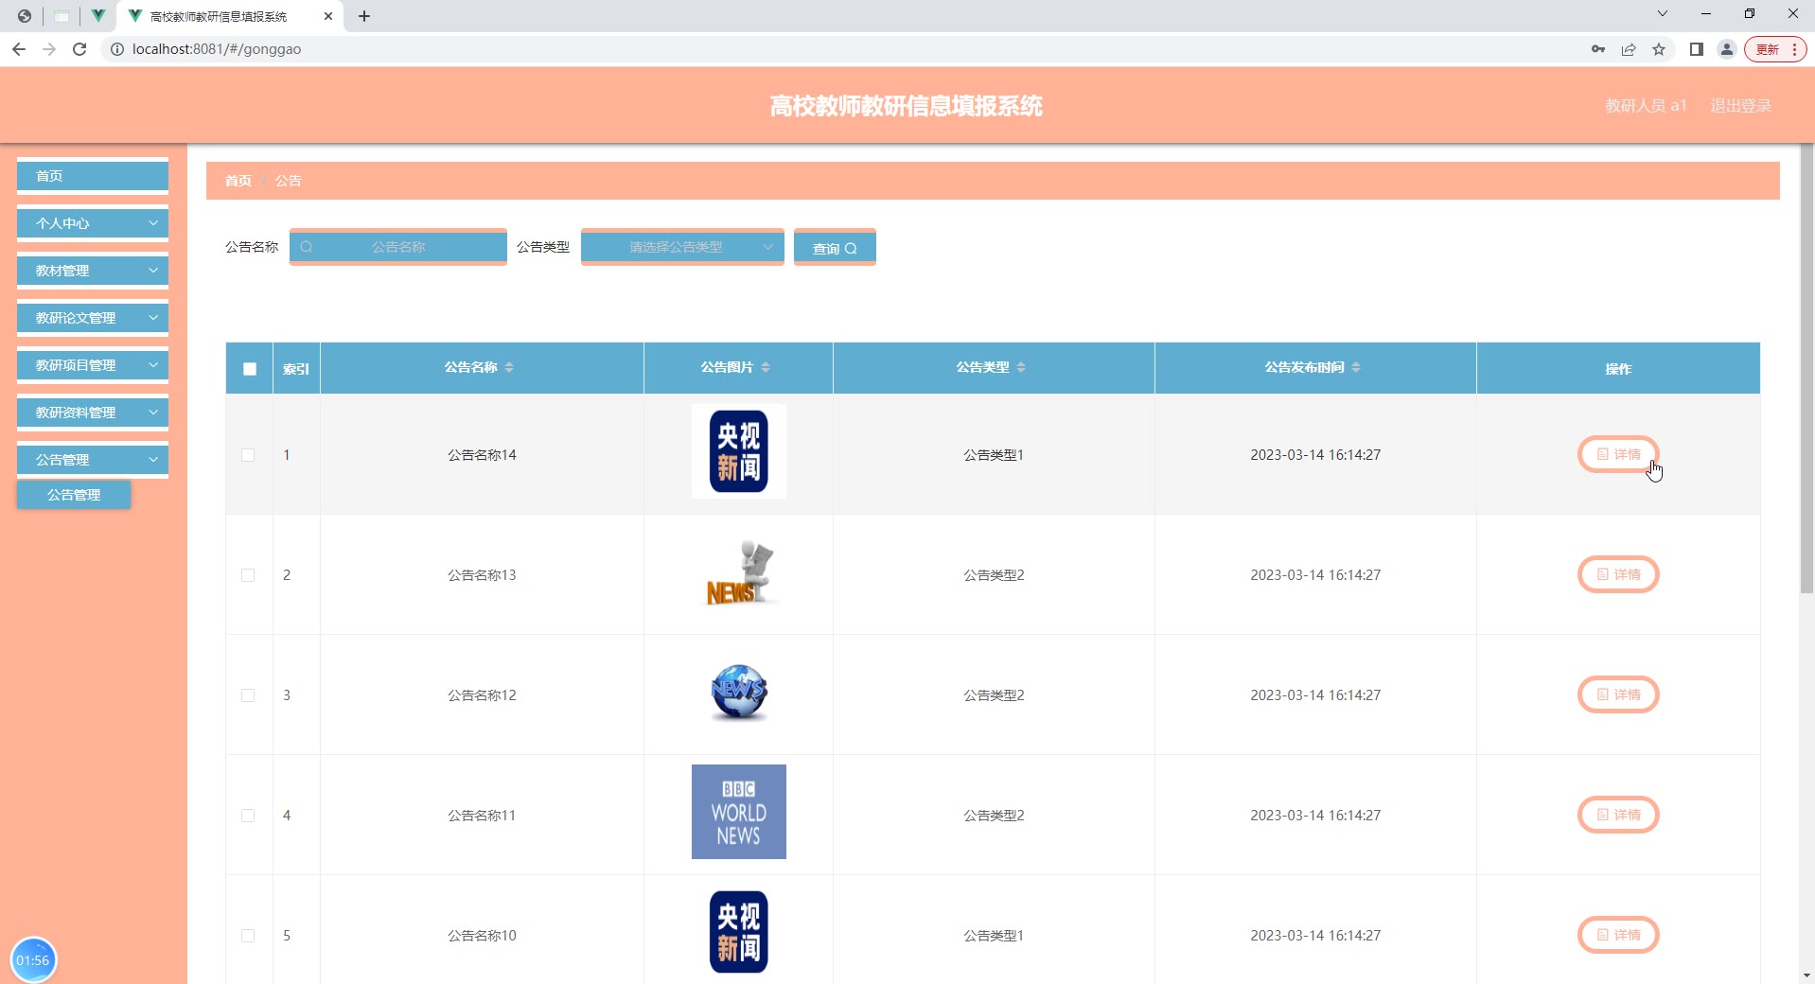The image size is (1815, 984).
Task: Open the browser profile avatar
Action: coord(1727,49)
